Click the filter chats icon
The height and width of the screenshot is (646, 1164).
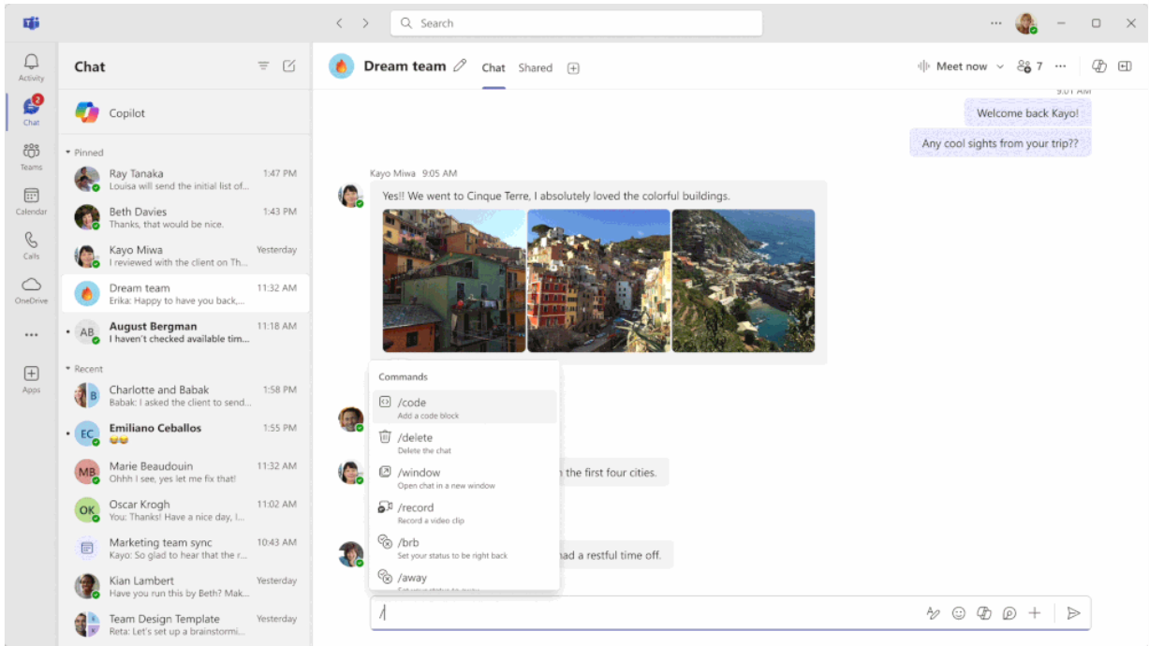[263, 66]
